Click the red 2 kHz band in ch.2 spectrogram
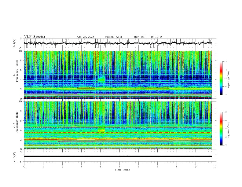This screenshot has width=242, height=187. [x=118, y=139]
